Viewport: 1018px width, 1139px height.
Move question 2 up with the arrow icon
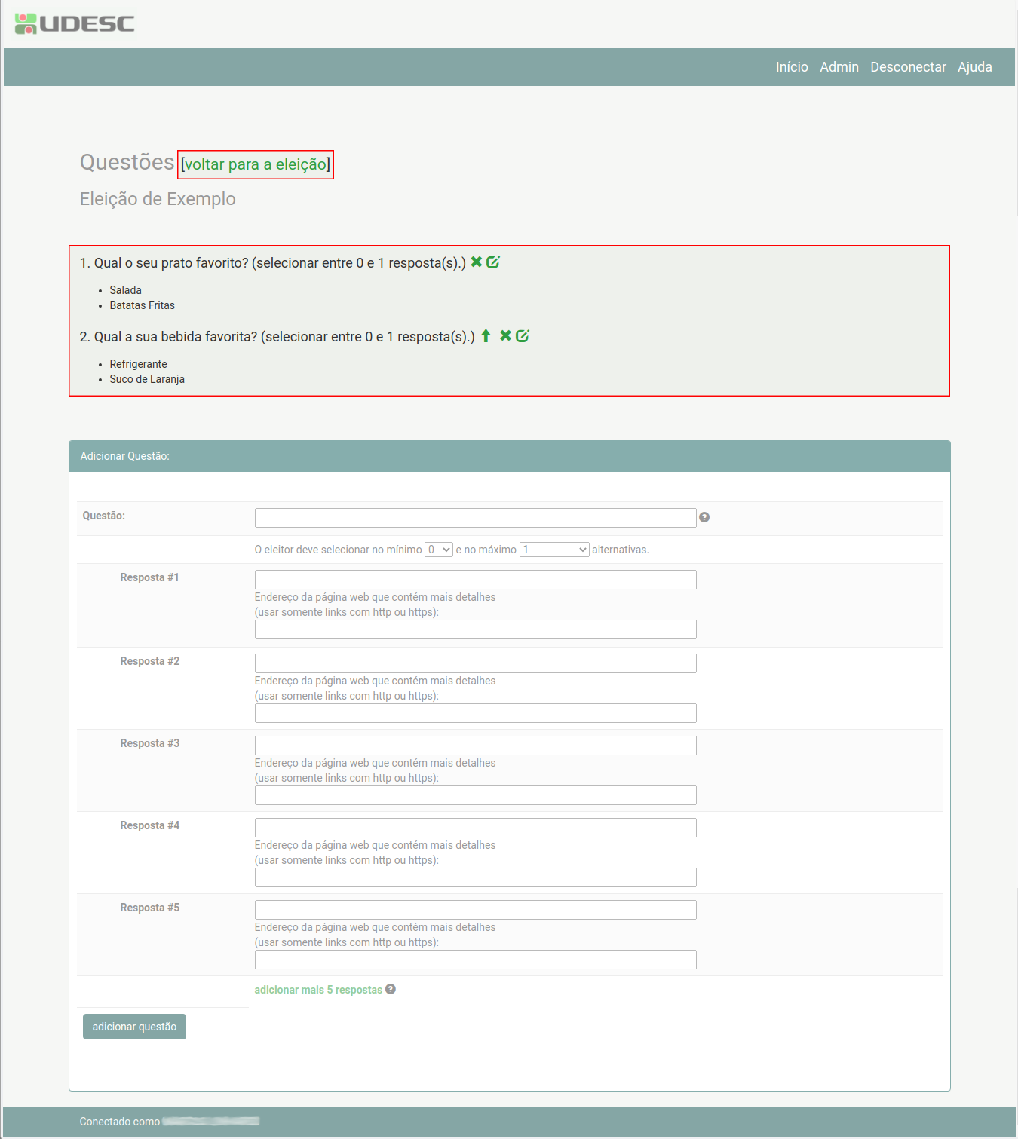[486, 335]
